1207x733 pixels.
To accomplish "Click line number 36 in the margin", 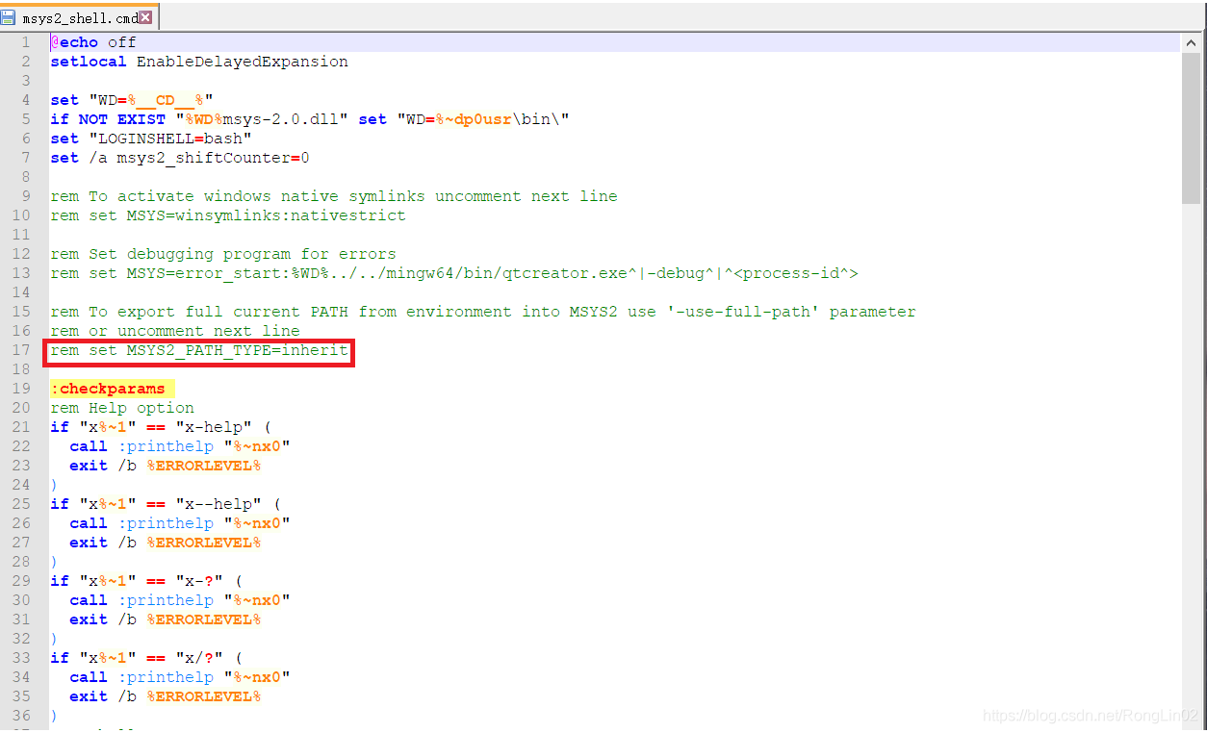I will point(21,716).
